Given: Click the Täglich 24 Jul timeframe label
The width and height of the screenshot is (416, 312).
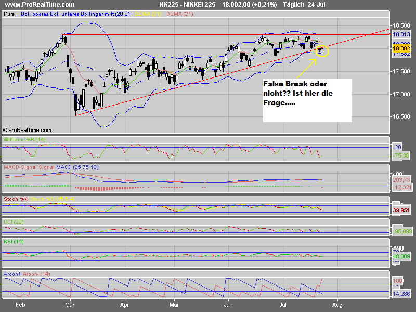Looking at the screenshot, I should point(304,5).
